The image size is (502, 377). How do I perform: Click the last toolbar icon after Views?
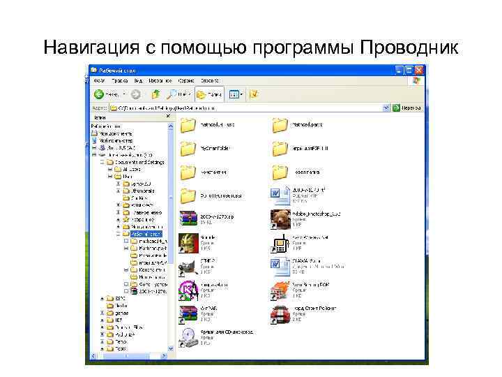[254, 94]
